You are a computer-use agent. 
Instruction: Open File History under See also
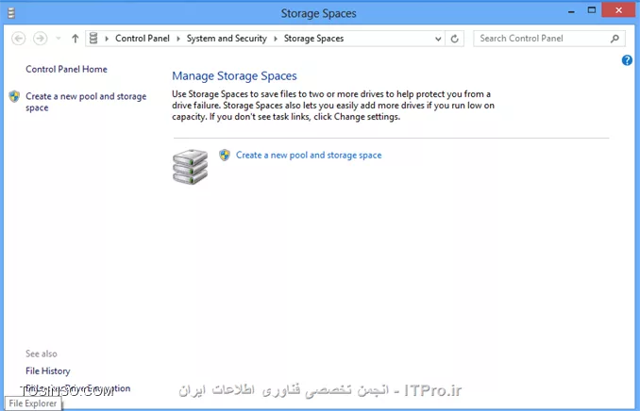pyautogui.click(x=48, y=371)
